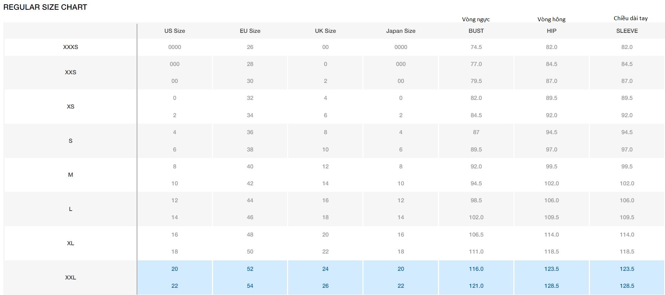This screenshot has height=295, width=665.
Task: Click the REGULAR SIZE CHART title
Action: (45, 7)
